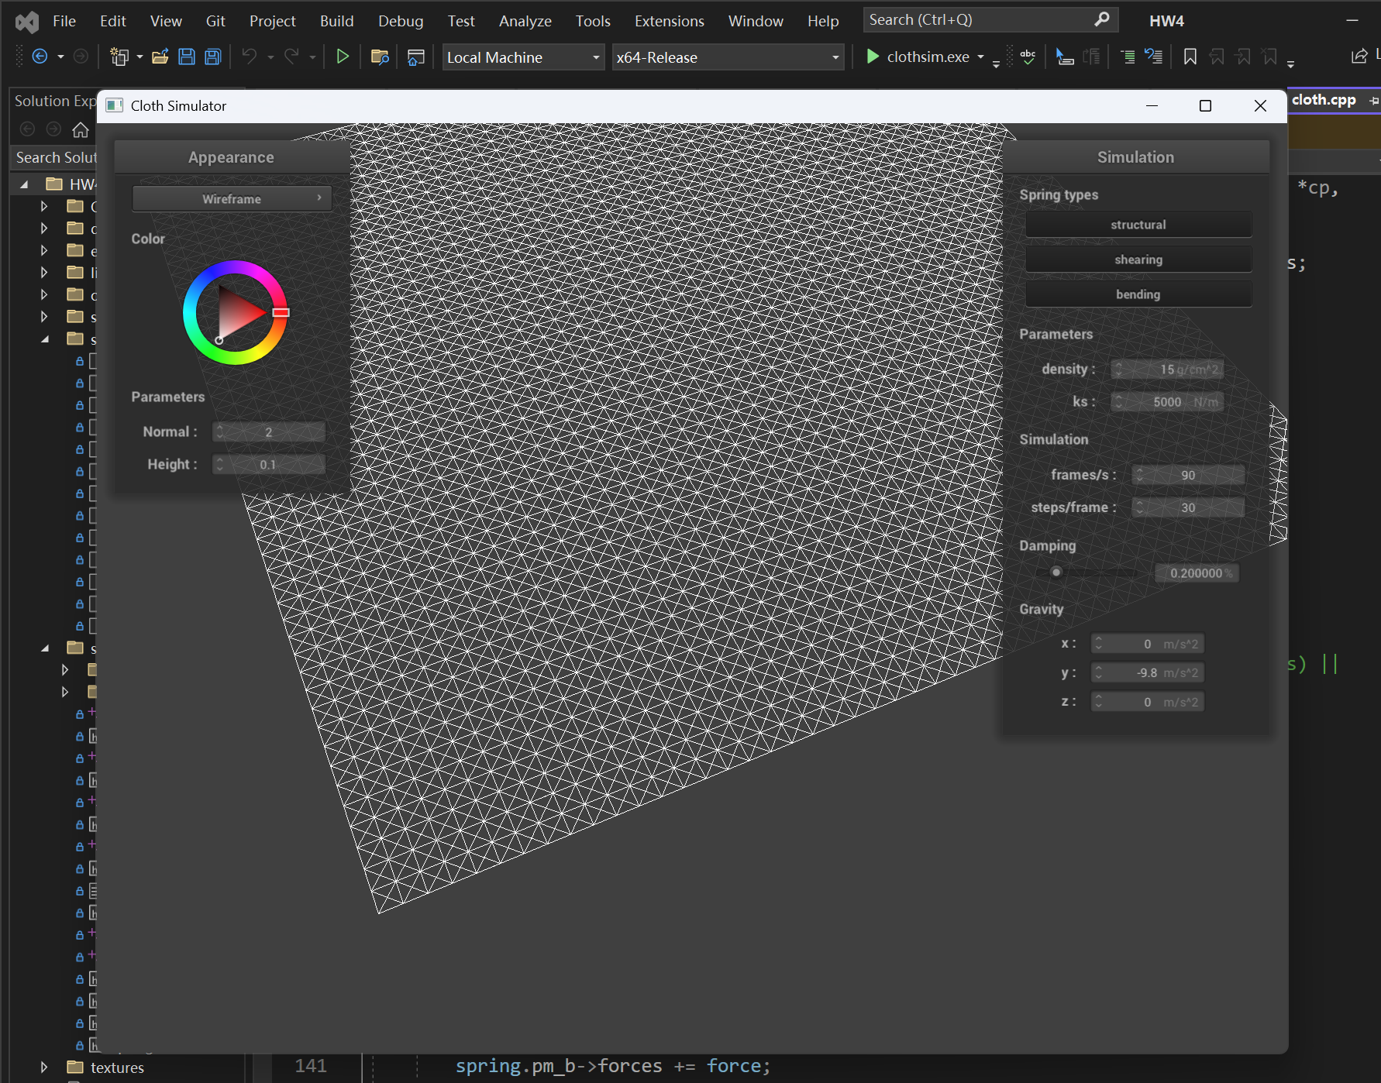1381x1083 pixels.
Task: Click the ks value field
Action: pos(1167,402)
